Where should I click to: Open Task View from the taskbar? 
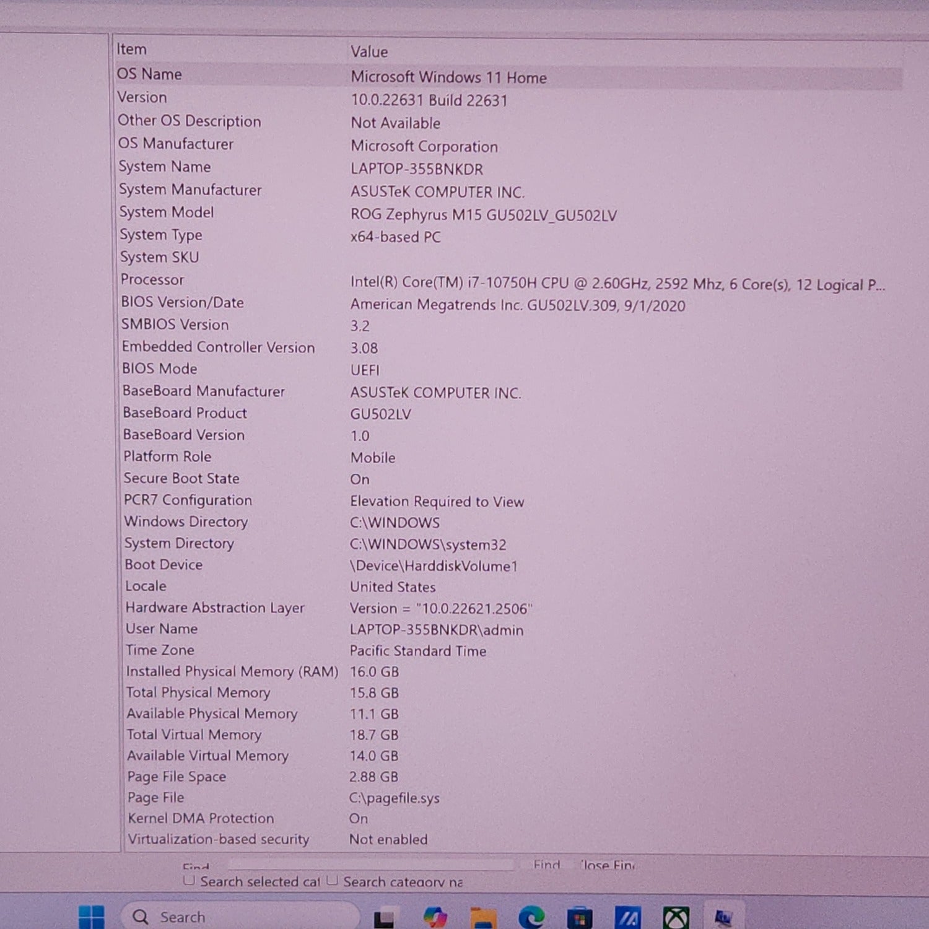pyautogui.click(x=384, y=918)
